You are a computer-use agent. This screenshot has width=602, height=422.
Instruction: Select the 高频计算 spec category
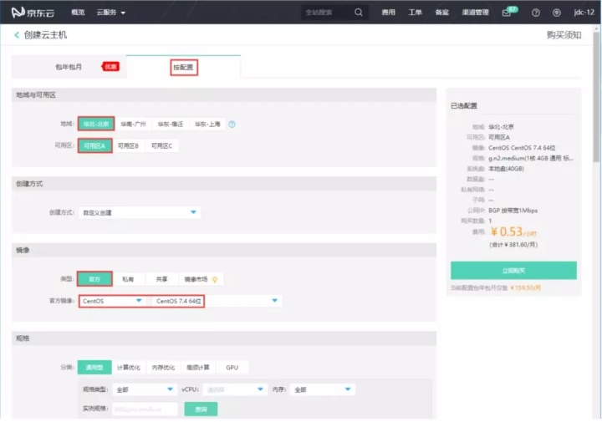(197, 367)
